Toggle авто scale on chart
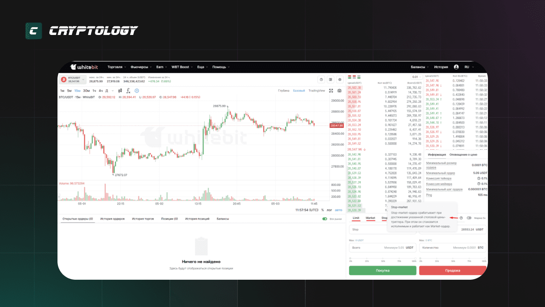The image size is (545, 307). click(338, 210)
